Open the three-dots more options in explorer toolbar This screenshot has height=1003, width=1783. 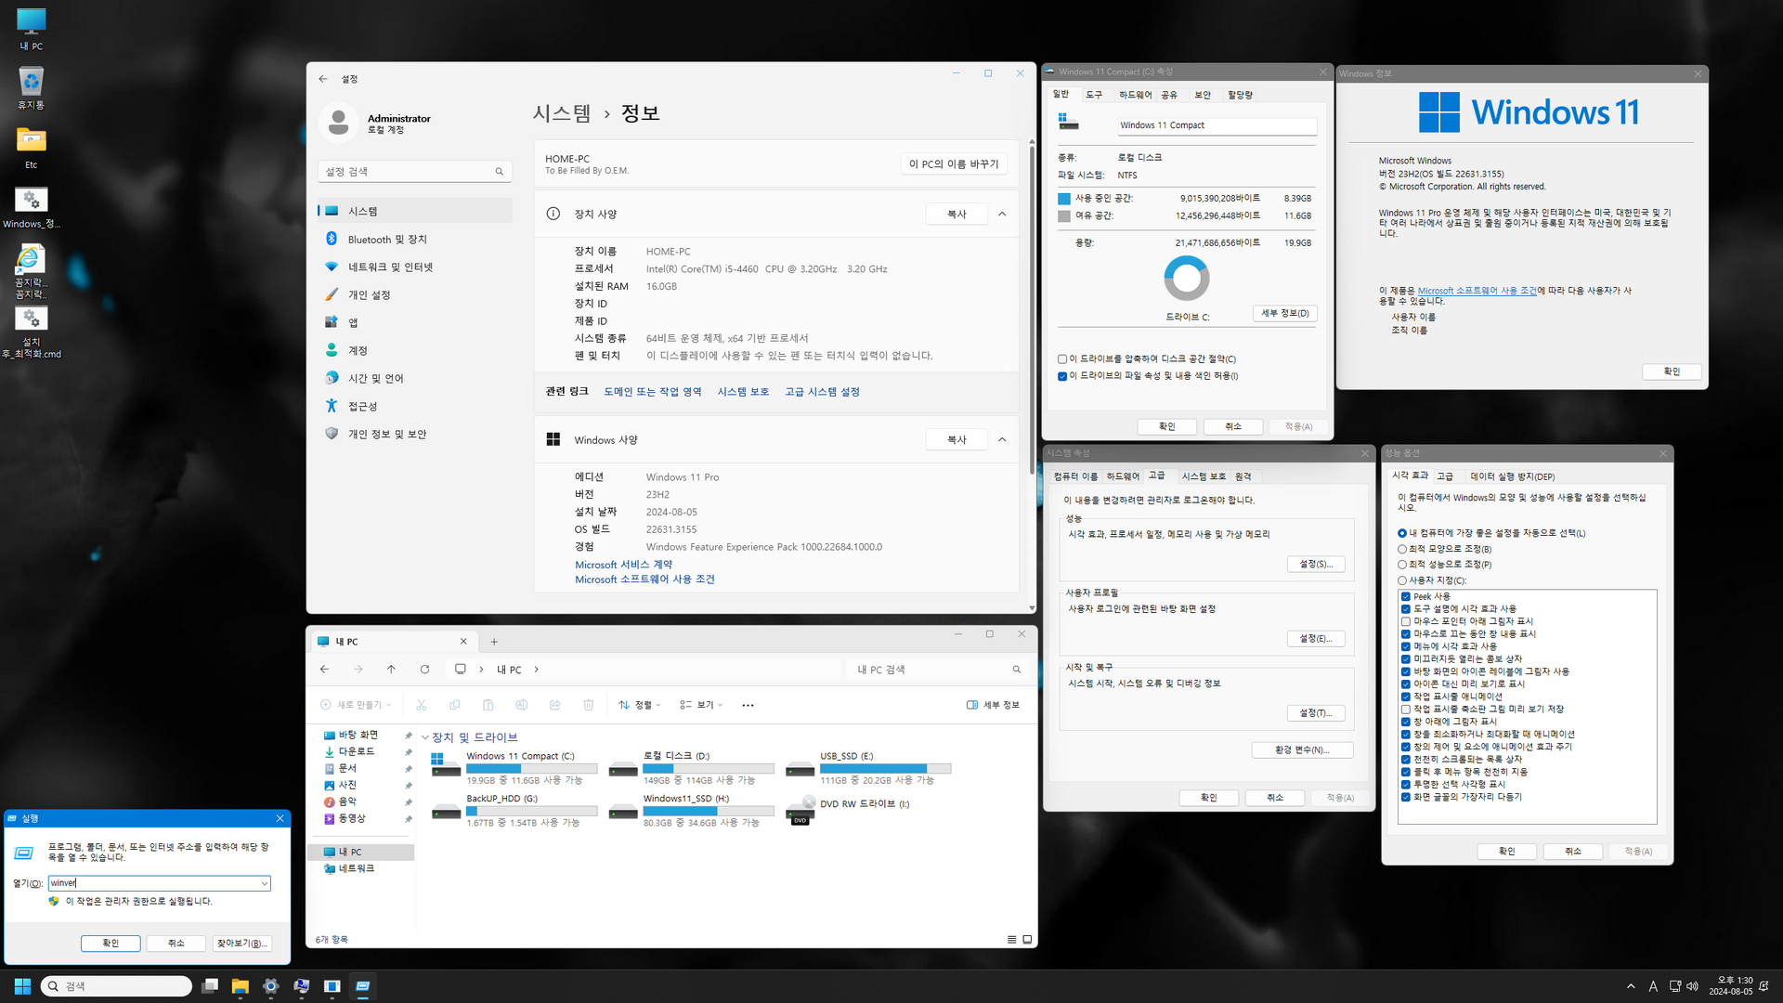tap(748, 706)
